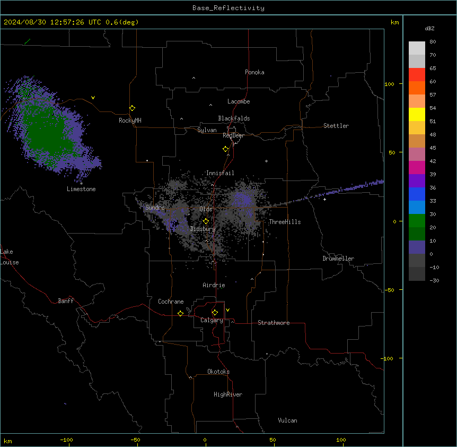The image size is (457, 447).
Task: Select the Innisfail city label
Action: 220,173
